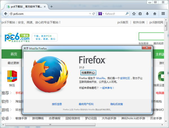
Task: Click the 检查更新(C) button
Action: coord(88,72)
